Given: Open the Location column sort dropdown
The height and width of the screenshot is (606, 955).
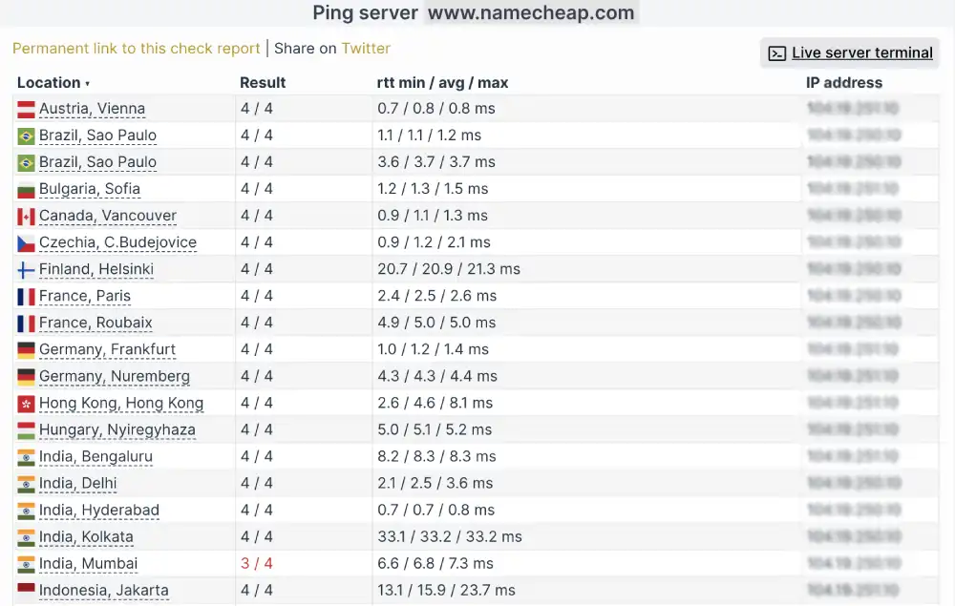Looking at the screenshot, I should coord(88,83).
